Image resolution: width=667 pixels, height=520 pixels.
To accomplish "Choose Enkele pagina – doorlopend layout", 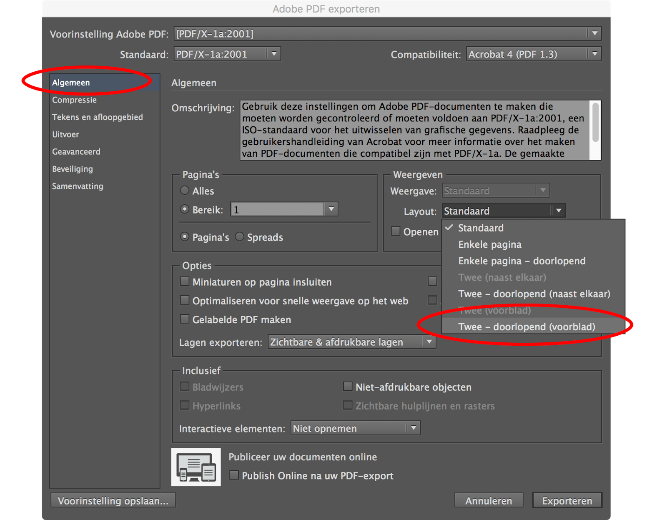I will pos(533,261).
